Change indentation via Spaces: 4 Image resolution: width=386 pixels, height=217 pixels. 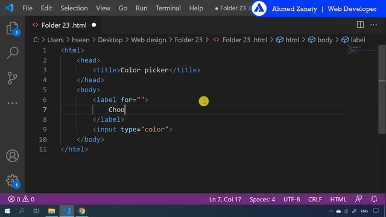pyautogui.click(x=262, y=199)
